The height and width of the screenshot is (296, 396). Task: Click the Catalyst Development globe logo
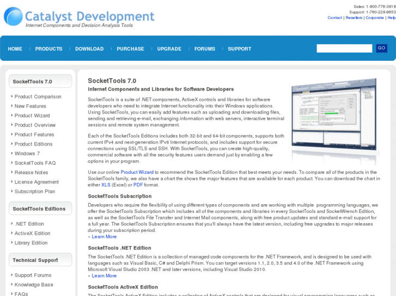[13, 16]
